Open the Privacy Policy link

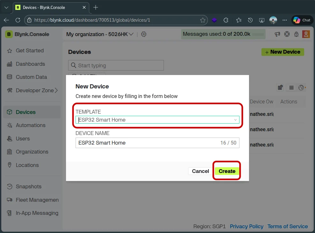[246, 226]
